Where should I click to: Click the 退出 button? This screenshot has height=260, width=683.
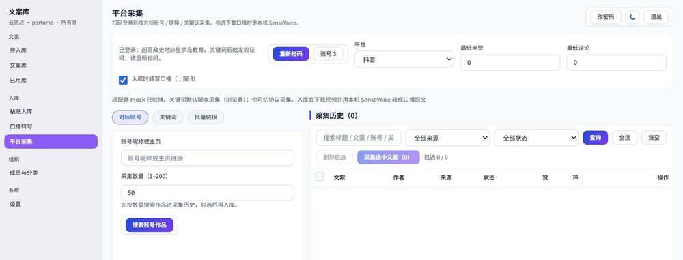click(x=656, y=17)
